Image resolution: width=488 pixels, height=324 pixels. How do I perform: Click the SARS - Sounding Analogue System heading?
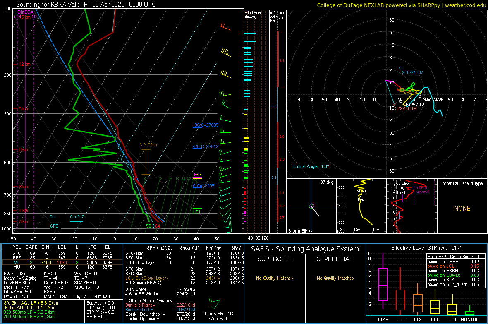click(x=305, y=249)
